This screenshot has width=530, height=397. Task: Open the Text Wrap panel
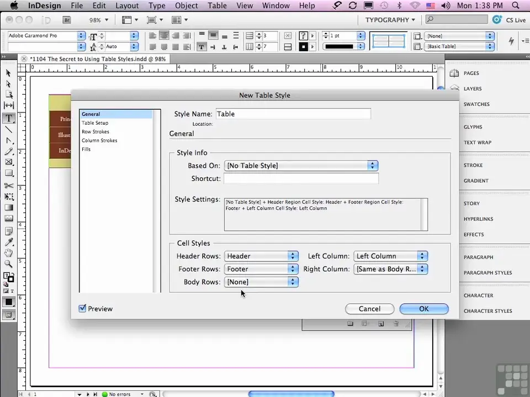pyautogui.click(x=477, y=142)
